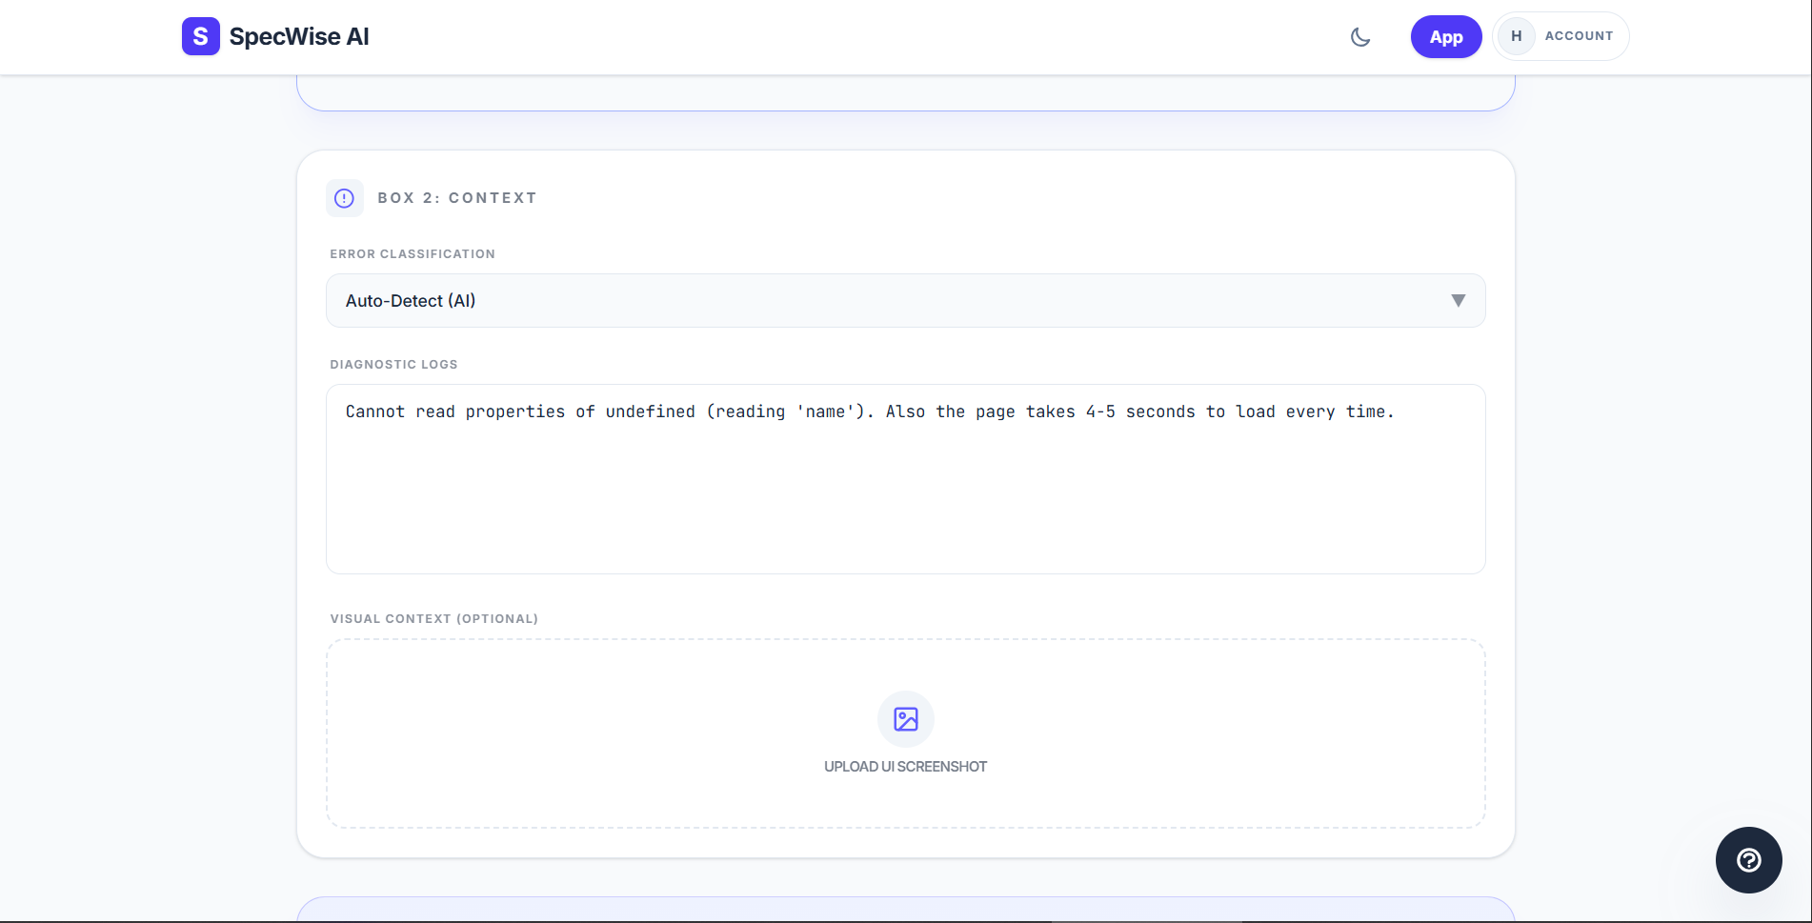The width and height of the screenshot is (1812, 923).
Task: Toggle dark mode moon icon
Action: pos(1360,37)
